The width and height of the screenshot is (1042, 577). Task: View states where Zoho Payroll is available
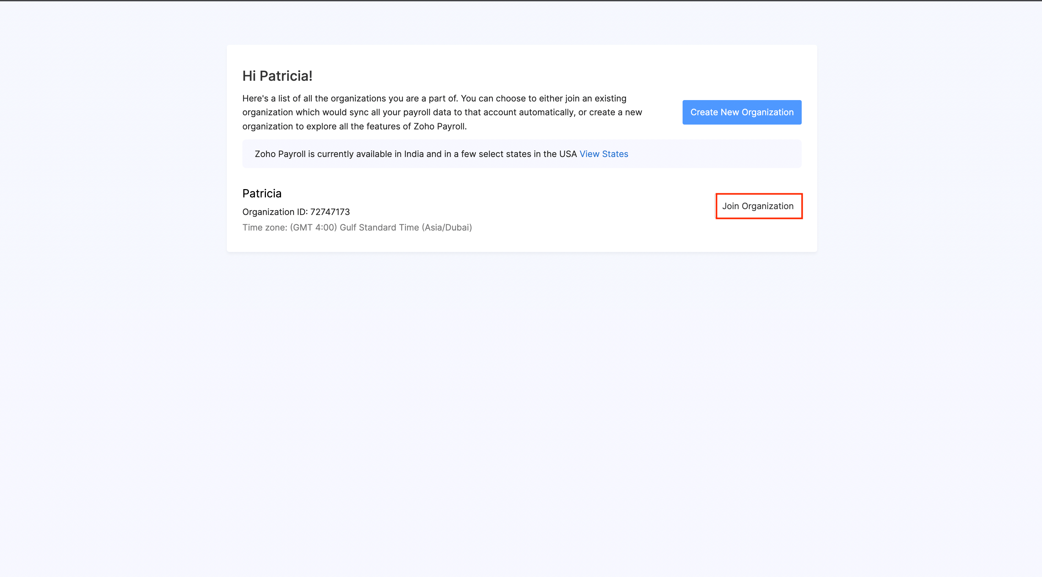(604, 154)
